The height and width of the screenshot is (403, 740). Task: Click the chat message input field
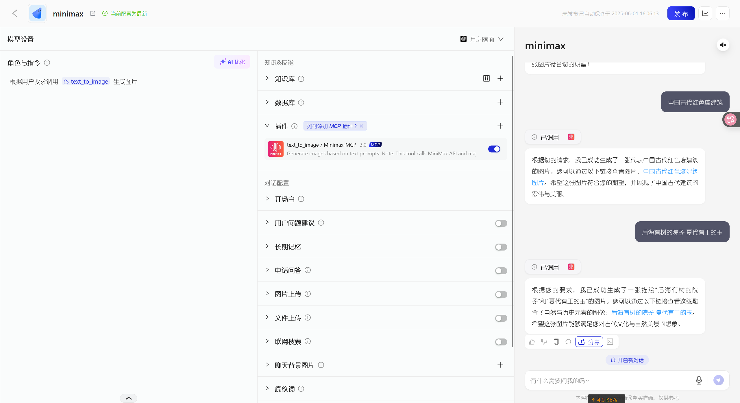[610, 380]
